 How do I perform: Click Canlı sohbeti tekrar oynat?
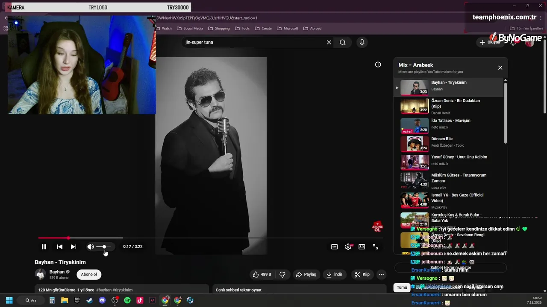click(238, 290)
